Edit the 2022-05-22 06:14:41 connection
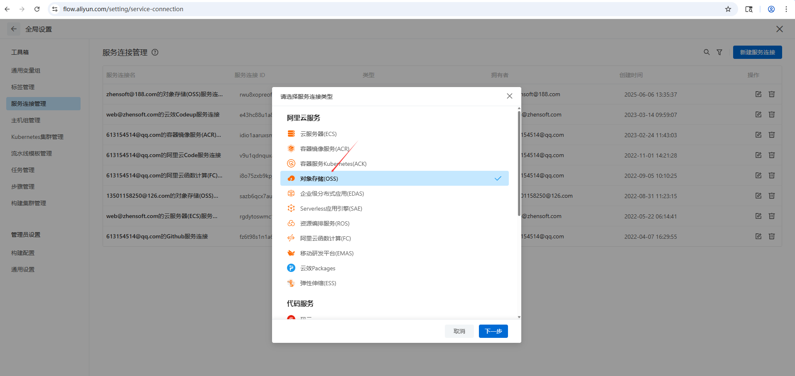The height and width of the screenshot is (376, 795). coord(758,216)
